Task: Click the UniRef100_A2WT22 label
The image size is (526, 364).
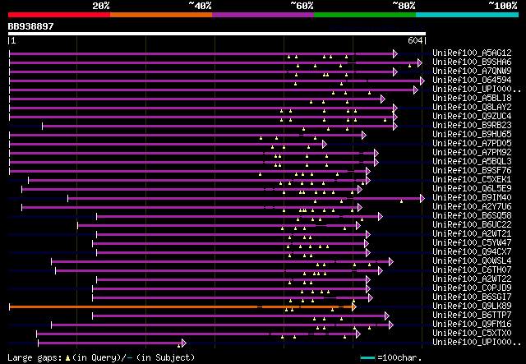Action: pos(472,279)
